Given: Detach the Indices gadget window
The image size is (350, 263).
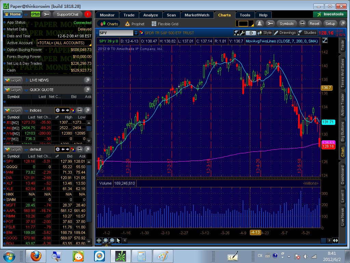Looking at the screenshot, I should [87, 110].
